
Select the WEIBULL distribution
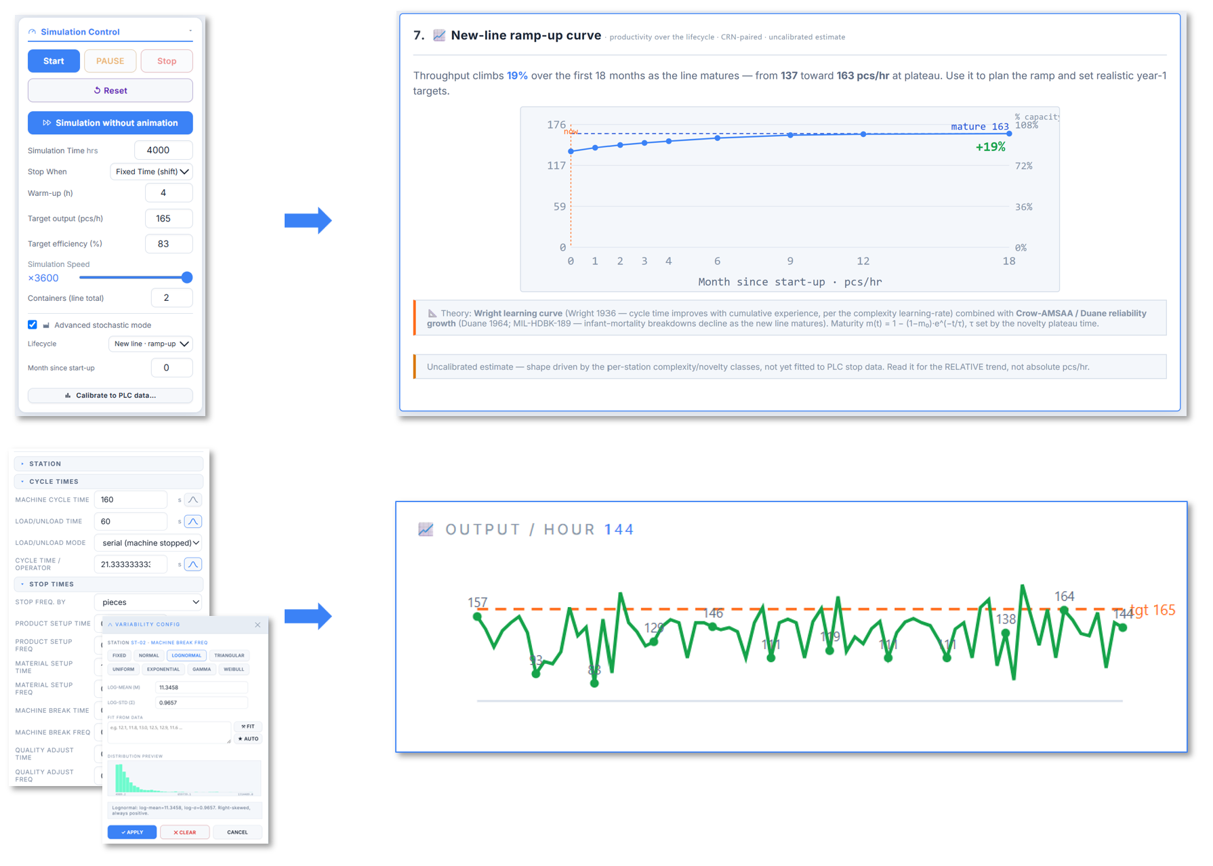click(234, 669)
